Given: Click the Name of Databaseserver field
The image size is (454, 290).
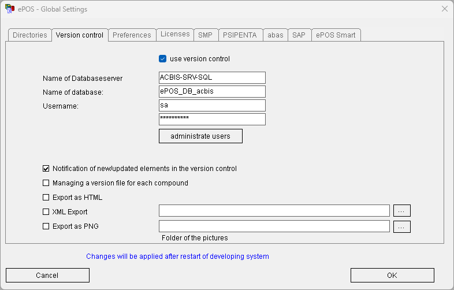Looking at the screenshot, I should pos(212,77).
